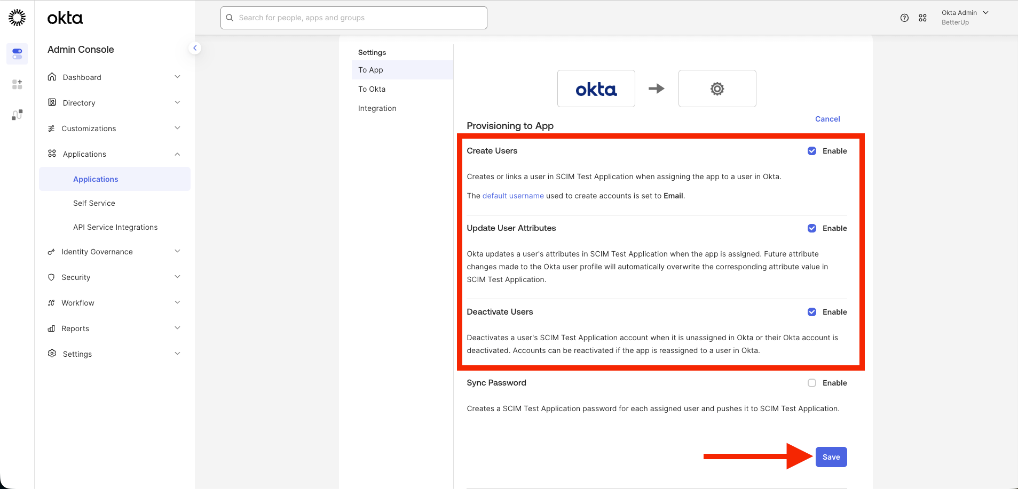1018x489 pixels.
Task: Click the Identity Governance label in sidebar
Action: (97, 252)
